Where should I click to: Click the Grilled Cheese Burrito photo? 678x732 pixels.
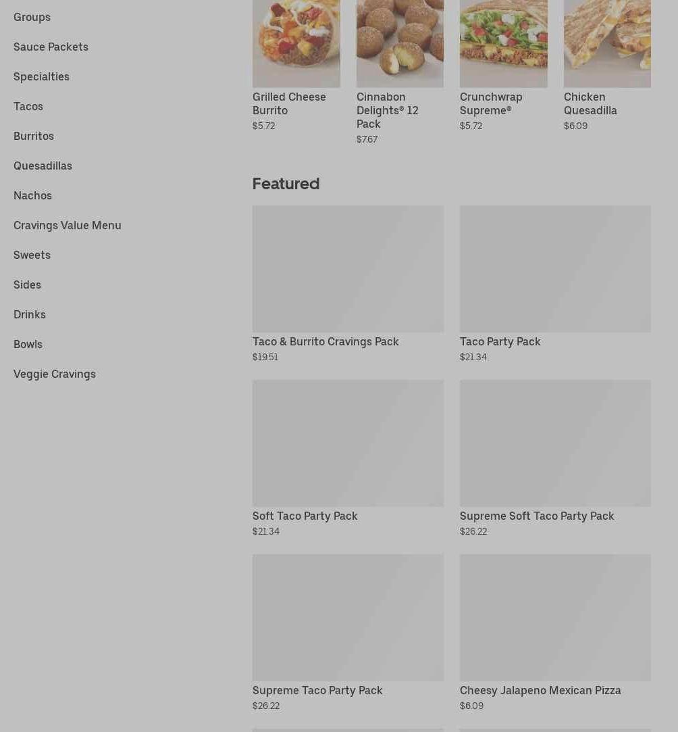click(296, 44)
